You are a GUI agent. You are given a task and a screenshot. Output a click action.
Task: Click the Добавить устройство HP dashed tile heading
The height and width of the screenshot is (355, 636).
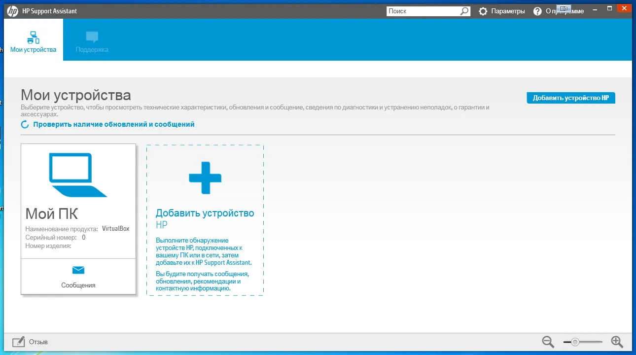(x=205, y=218)
